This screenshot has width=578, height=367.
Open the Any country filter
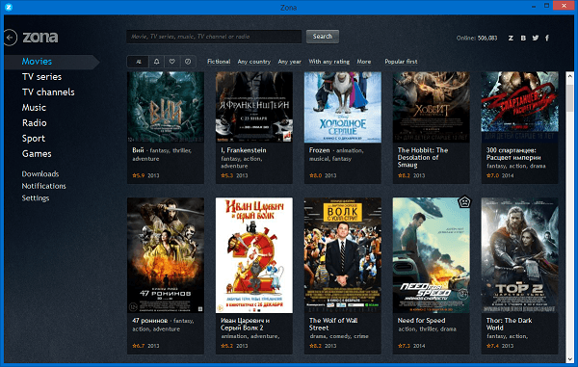click(254, 62)
